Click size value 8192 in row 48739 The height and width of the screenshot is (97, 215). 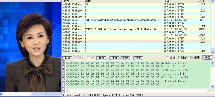click(x=202, y=29)
